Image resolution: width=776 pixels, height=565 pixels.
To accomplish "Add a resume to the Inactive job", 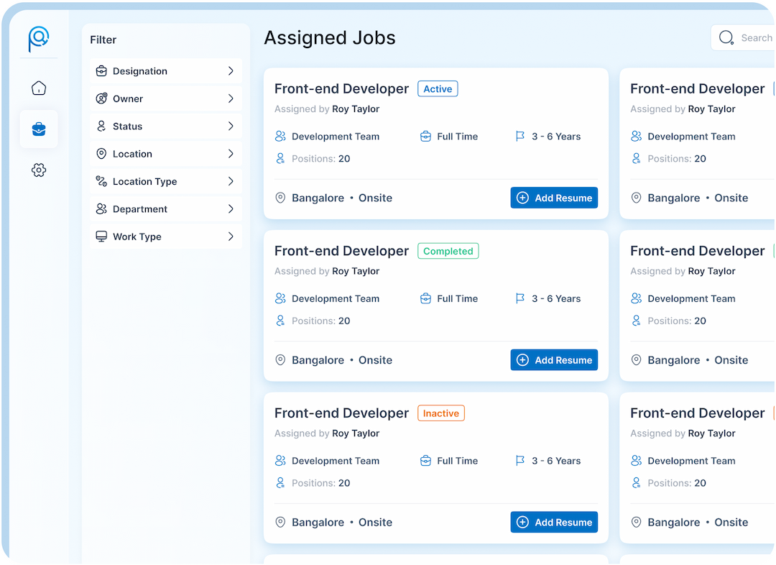I will point(554,522).
